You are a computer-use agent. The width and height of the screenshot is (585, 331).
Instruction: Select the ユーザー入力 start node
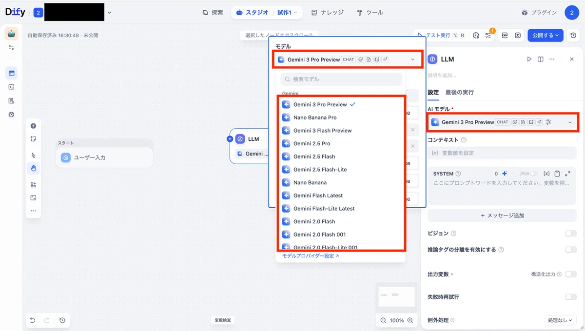pos(104,157)
